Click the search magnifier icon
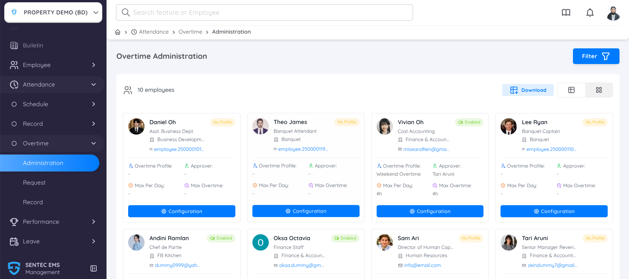Image resolution: width=629 pixels, height=279 pixels. click(x=126, y=12)
